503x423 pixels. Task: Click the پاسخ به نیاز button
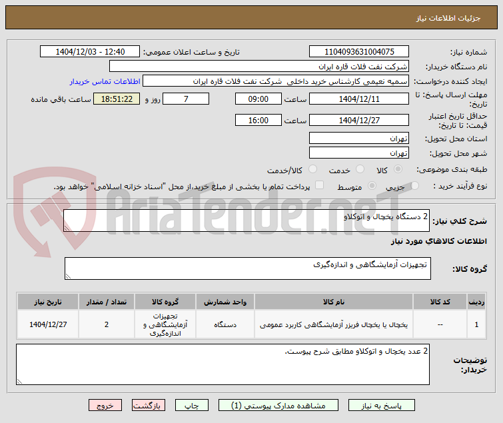click(382, 405)
